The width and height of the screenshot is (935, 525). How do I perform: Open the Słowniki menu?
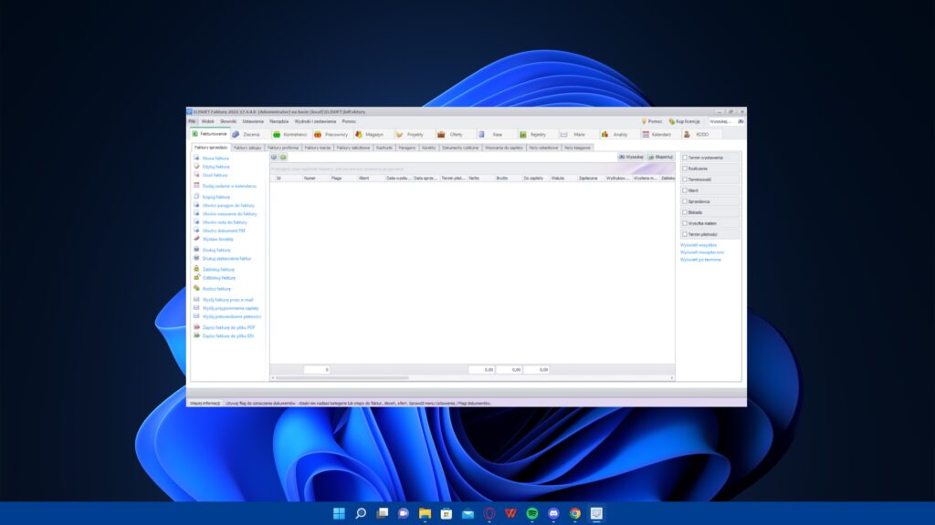coord(228,121)
